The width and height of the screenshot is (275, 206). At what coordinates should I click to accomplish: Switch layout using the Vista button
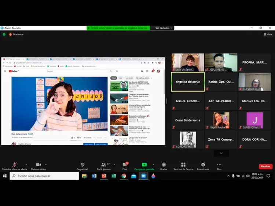pyautogui.click(x=268, y=34)
